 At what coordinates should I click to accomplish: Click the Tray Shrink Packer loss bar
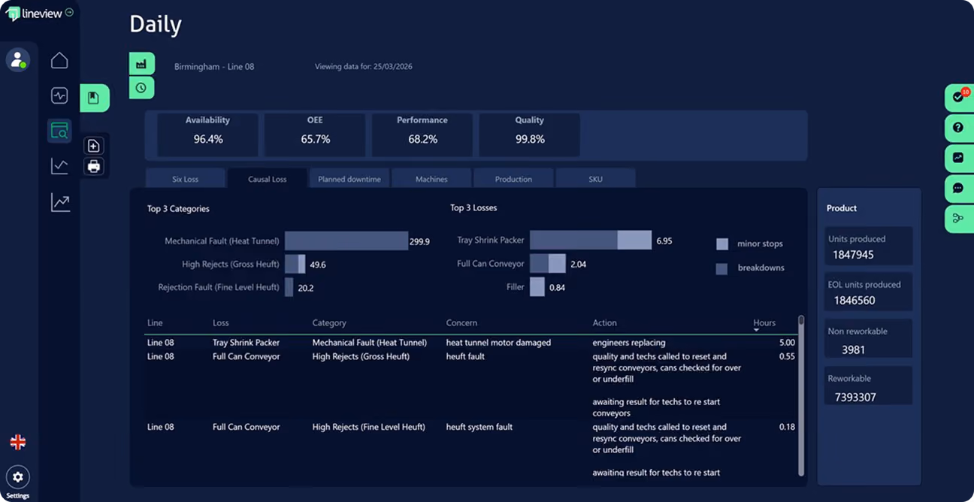coord(591,240)
